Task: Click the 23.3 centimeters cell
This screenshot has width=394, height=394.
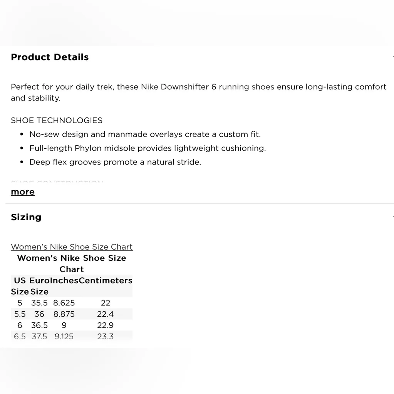Action: 105,336
